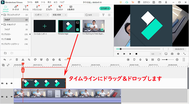This screenshot has height=104, width=189.
Task: Click the preview playback progress slider
Action: [138, 49]
